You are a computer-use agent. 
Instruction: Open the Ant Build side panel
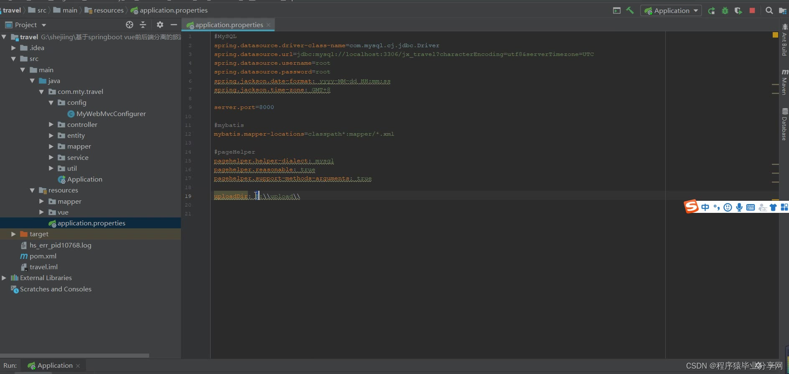[x=784, y=40]
